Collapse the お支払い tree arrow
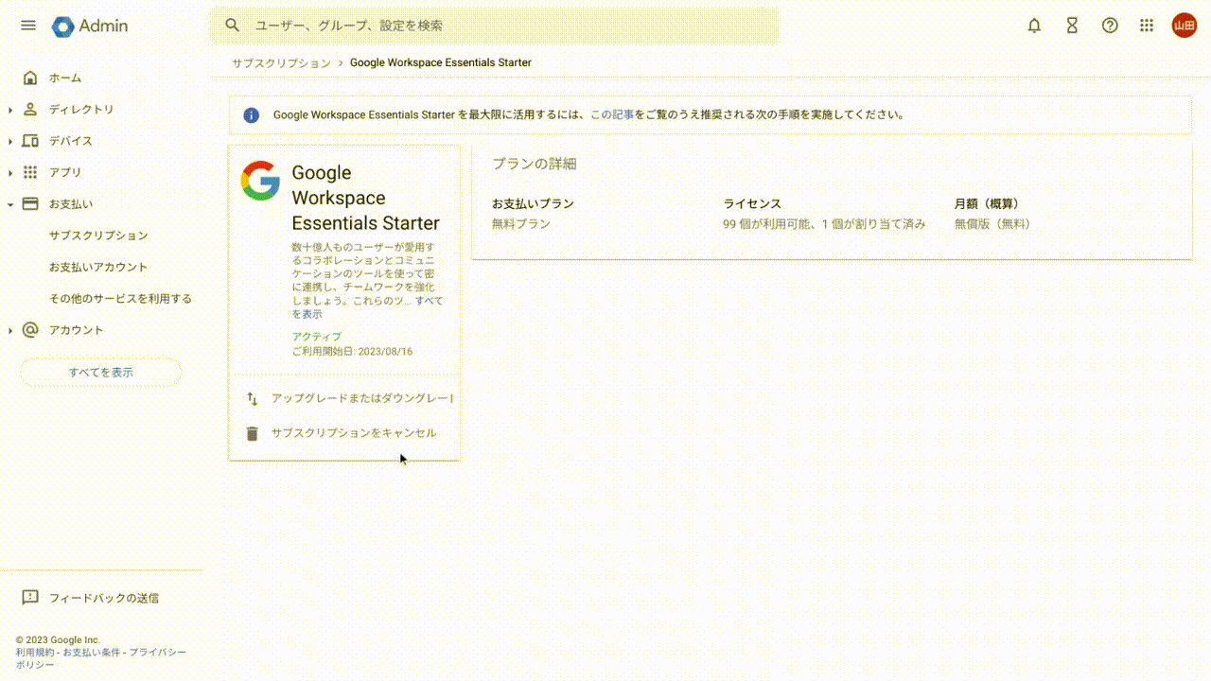This screenshot has height=681, width=1211. click(10, 204)
